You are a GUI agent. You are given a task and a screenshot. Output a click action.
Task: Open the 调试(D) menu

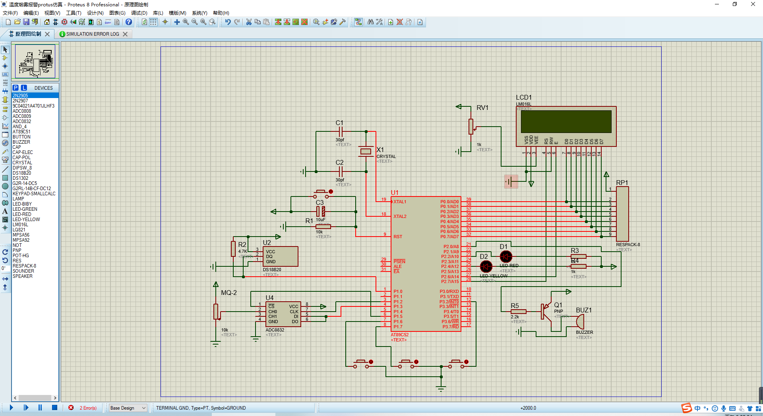coord(139,13)
